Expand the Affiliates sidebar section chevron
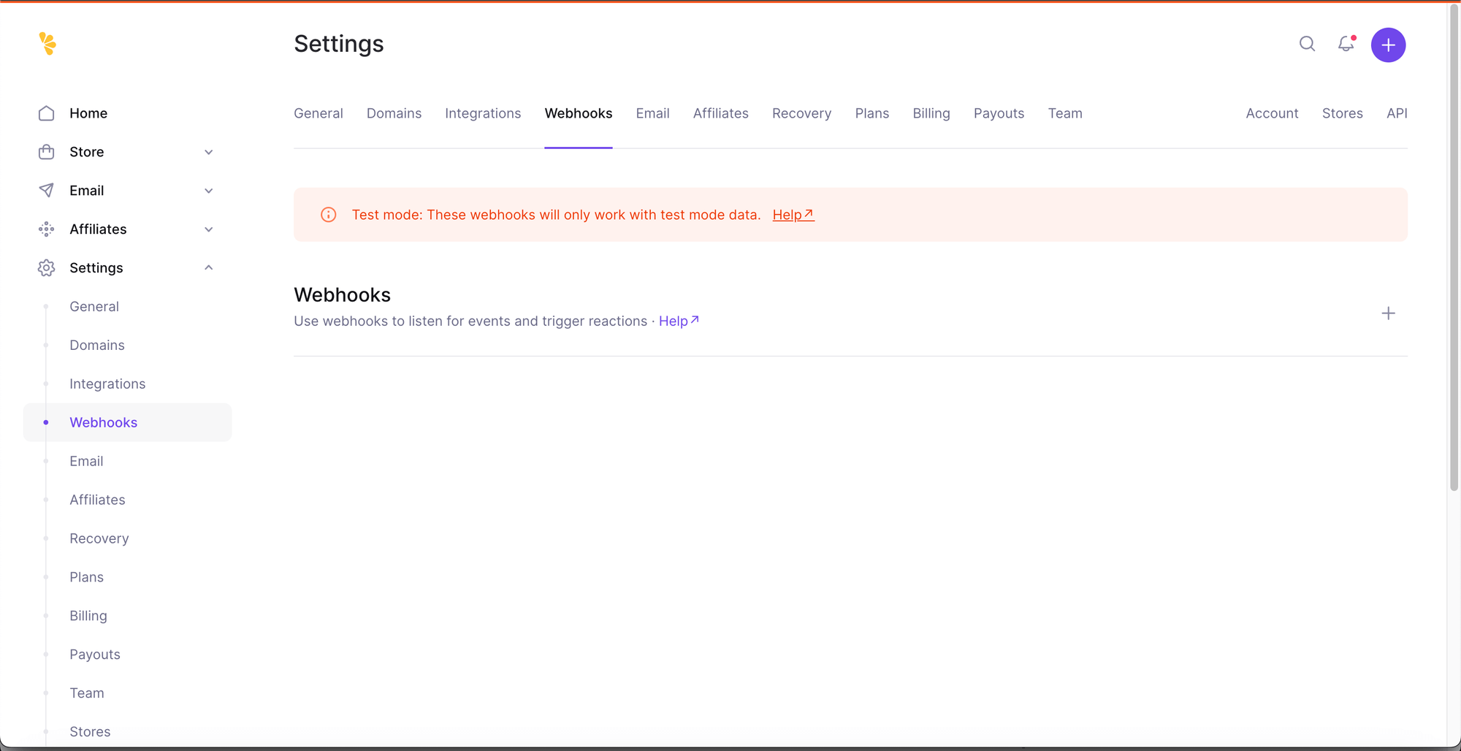 click(x=208, y=229)
